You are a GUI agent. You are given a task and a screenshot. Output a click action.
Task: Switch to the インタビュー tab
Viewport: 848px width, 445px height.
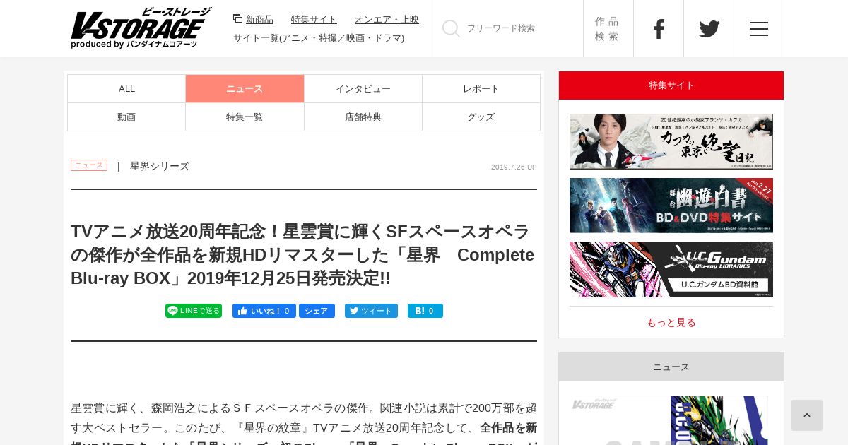click(363, 88)
